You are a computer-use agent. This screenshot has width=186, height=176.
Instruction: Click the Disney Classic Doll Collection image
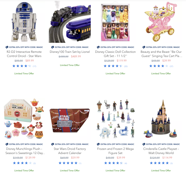[x=115, y=22]
